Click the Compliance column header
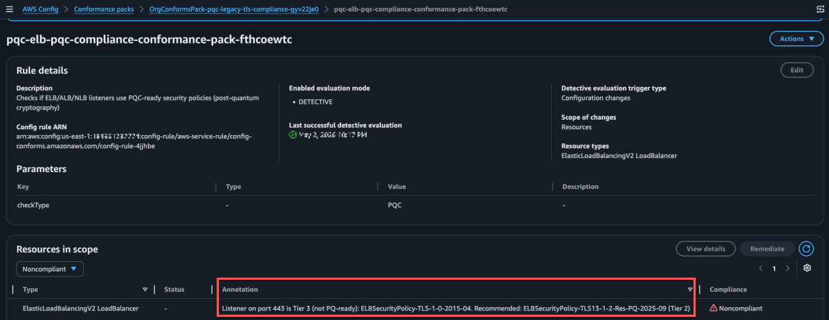This screenshot has height=320, width=829. pyautogui.click(x=728, y=290)
